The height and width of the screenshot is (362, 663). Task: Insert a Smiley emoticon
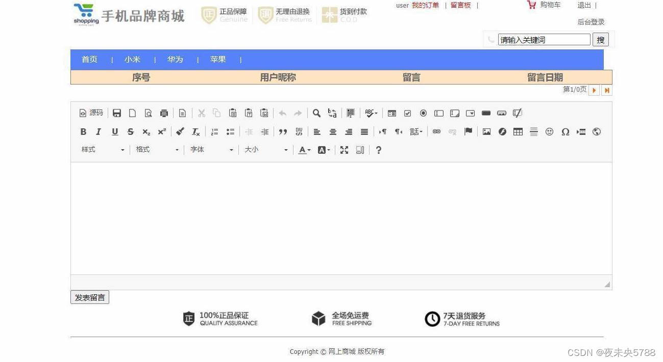click(x=550, y=132)
